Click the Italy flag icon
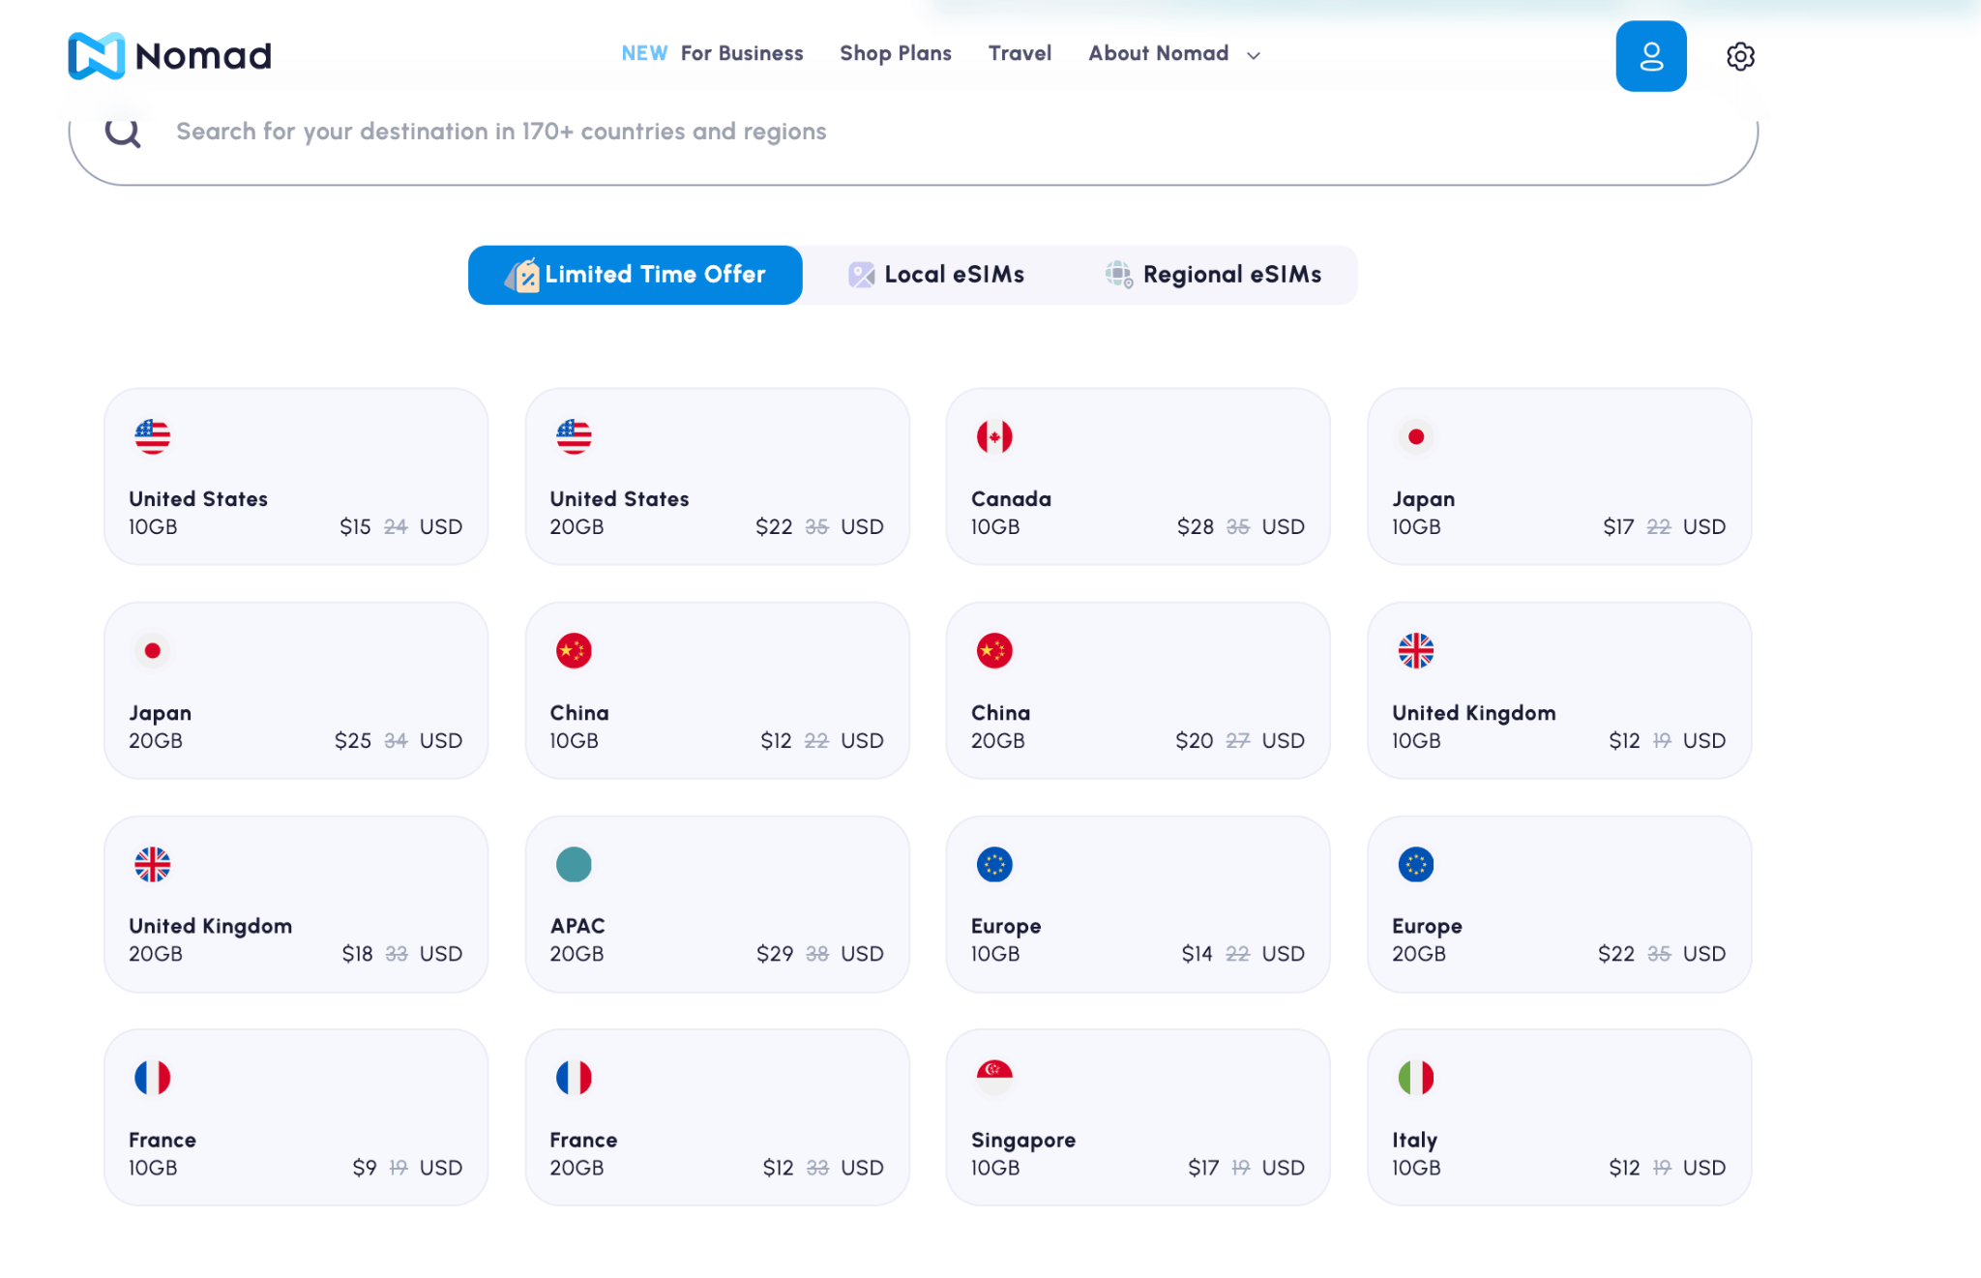Image resolution: width=1981 pixels, height=1278 pixels. 1416,1078
